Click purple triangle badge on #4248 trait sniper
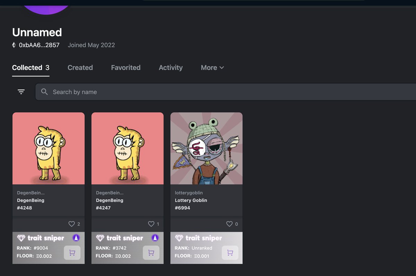Screen dimensions: 416x276 point(76,238)
